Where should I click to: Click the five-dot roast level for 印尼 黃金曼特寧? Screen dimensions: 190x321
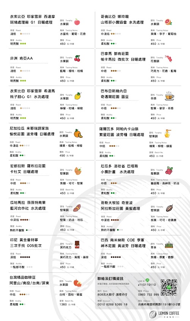click(x=25, y=257)
